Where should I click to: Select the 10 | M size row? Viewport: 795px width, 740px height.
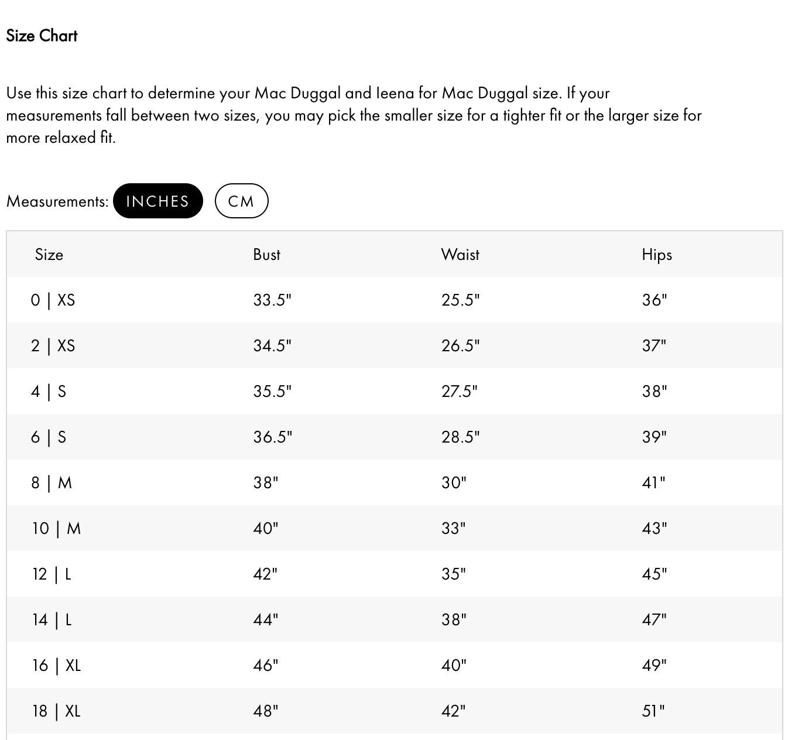click(56, 529)
